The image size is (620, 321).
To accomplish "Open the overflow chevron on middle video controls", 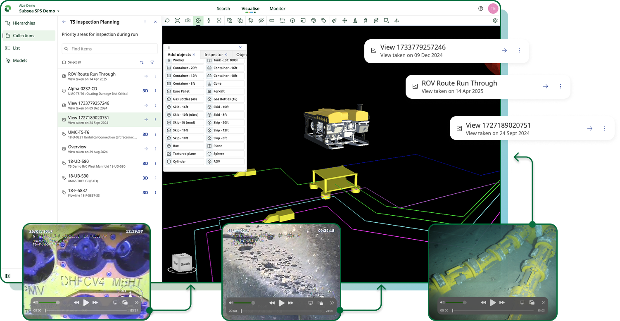I will [x=332, y=302].
